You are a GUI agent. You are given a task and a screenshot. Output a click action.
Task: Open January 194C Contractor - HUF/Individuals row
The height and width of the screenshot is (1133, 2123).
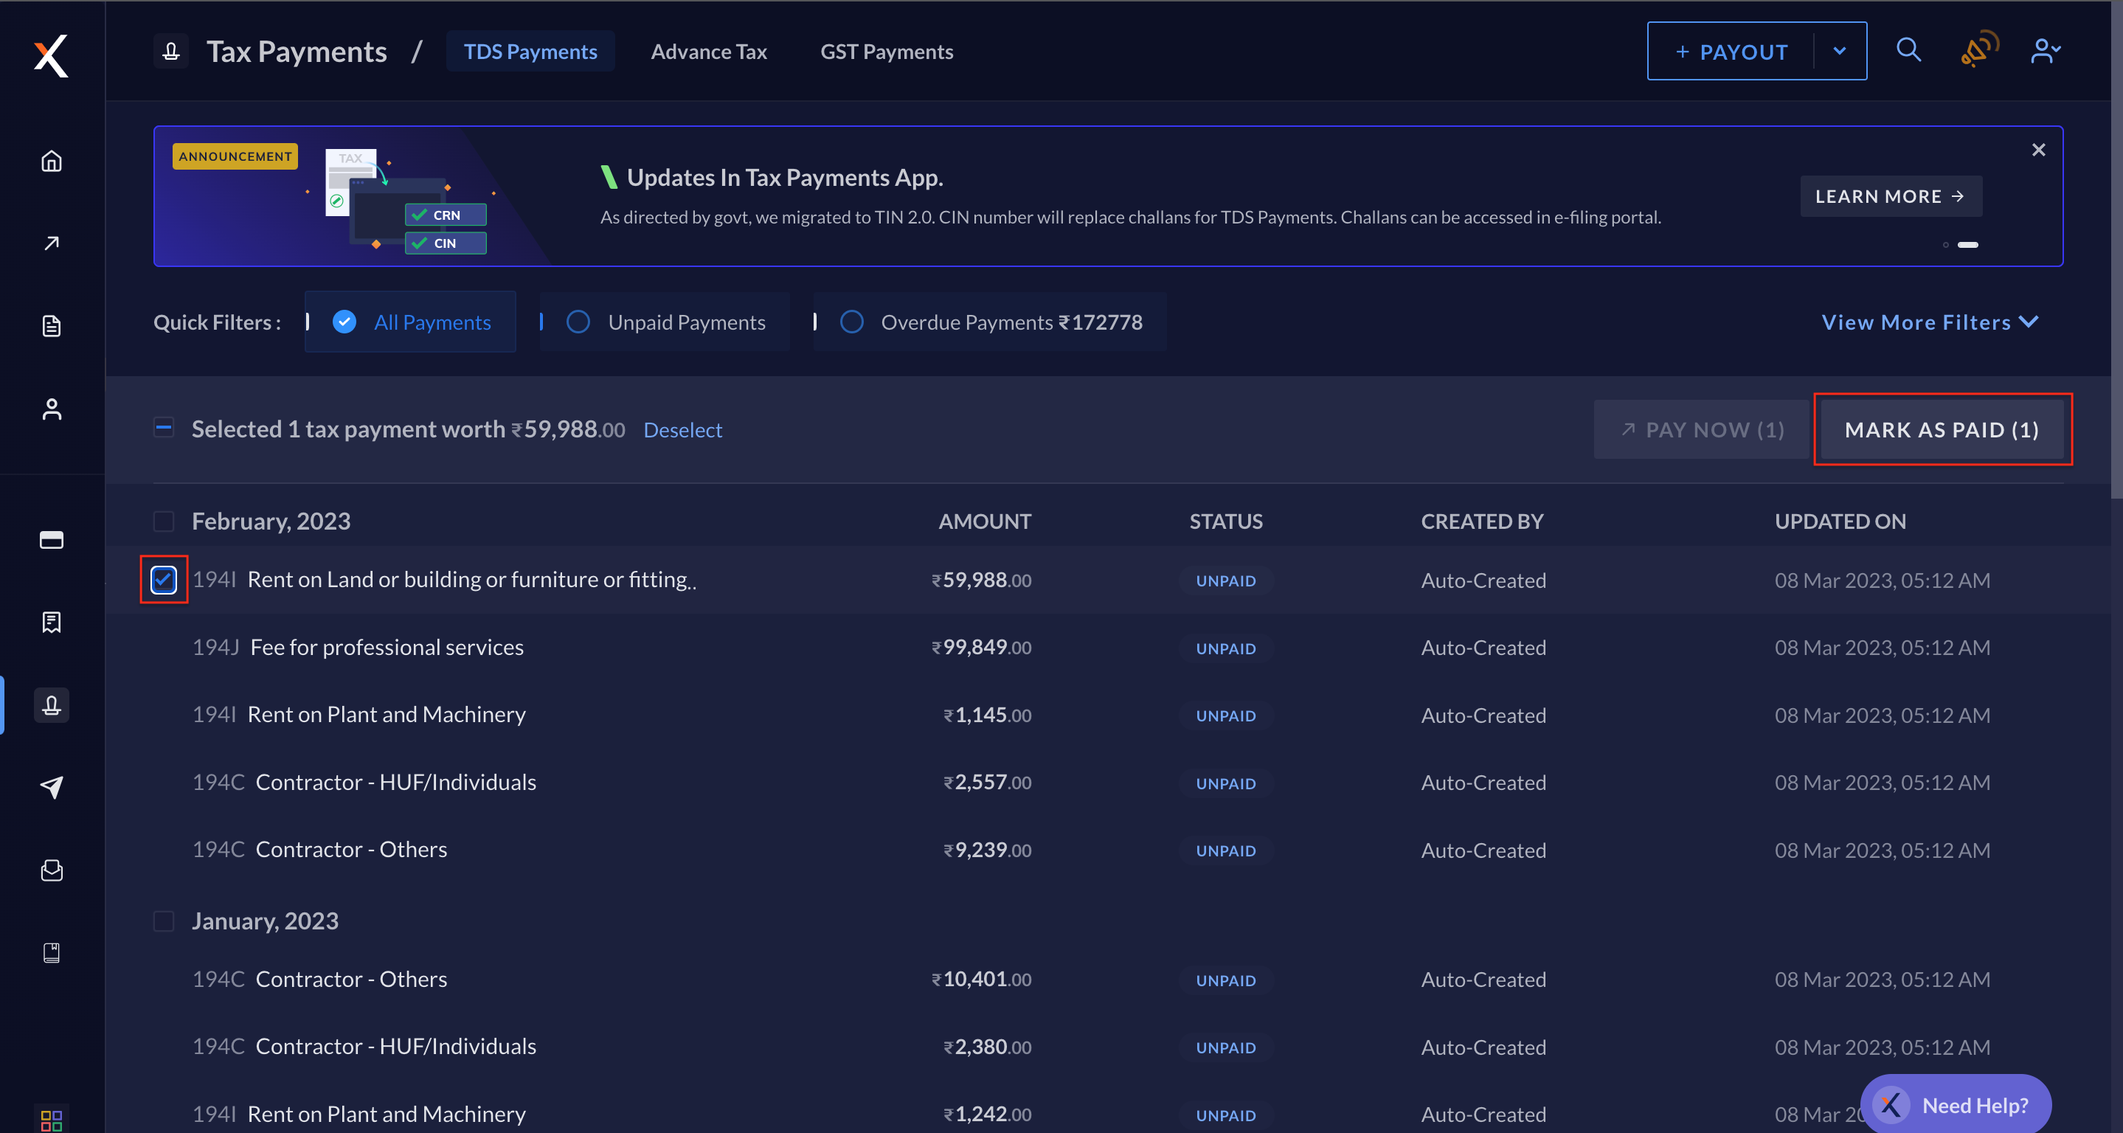pyautogui.click(x=1109, y=1047)
